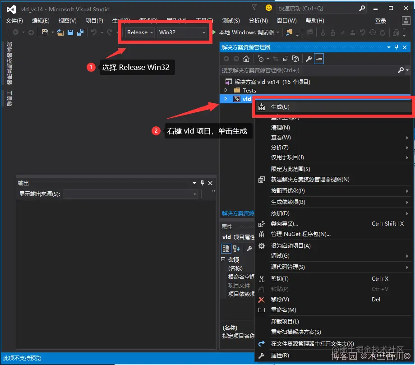Click the Navigate Backward toolbar icon
This screenshot has height=365, width=415.
tap(16, 32)
